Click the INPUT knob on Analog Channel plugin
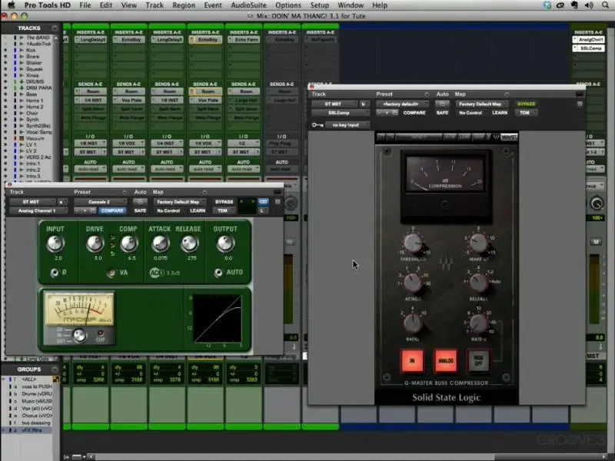The width and height of the screenshot is (615, 461). pyautogui.click(x=55, y=244)
